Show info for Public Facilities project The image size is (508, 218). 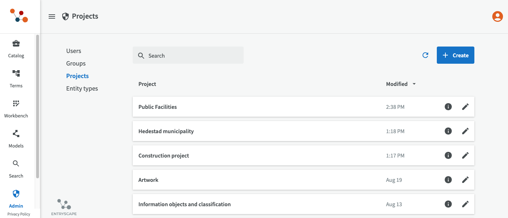tap(448, 107)
